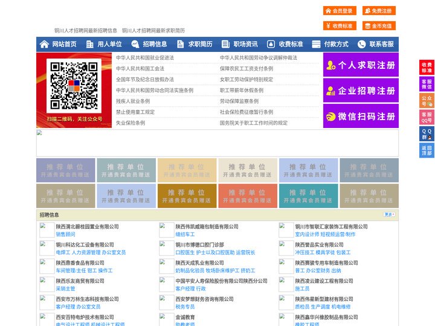
Task: Click the QR code banner image
Action: coord(74,90)
